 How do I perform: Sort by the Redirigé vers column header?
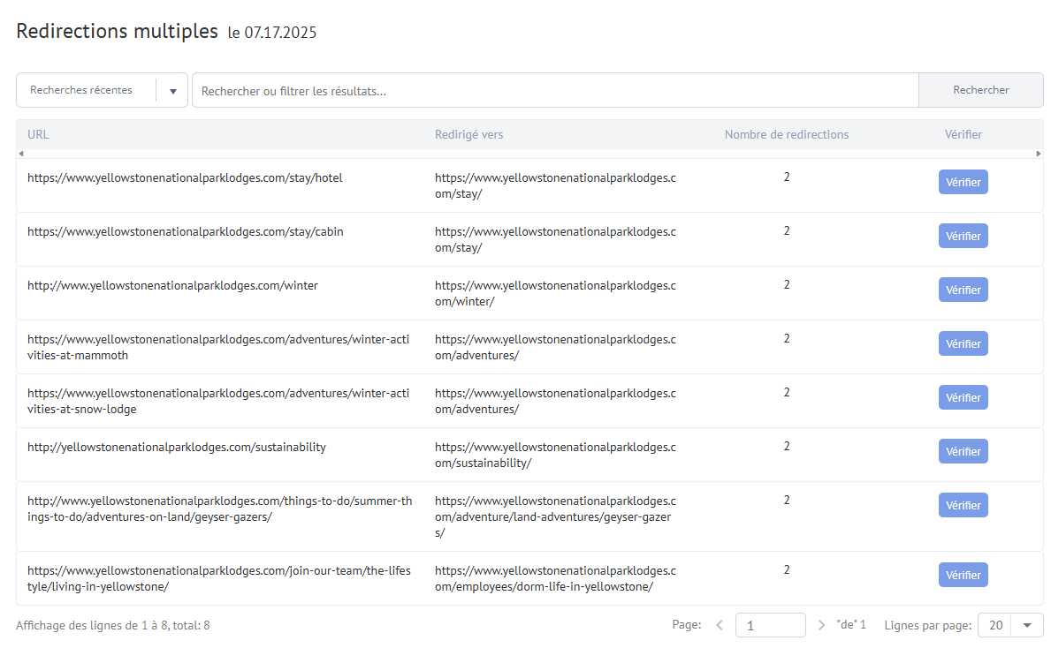pyautogui.click(x=468, y=134)
